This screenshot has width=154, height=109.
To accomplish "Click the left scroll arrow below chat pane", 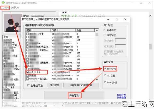I will [63, 105].
